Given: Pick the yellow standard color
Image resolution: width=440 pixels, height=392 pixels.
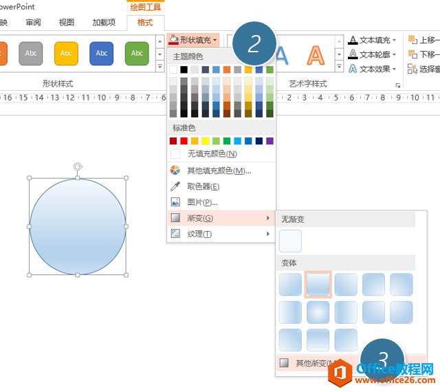Looking at the screenshot, I should [206, 141].
